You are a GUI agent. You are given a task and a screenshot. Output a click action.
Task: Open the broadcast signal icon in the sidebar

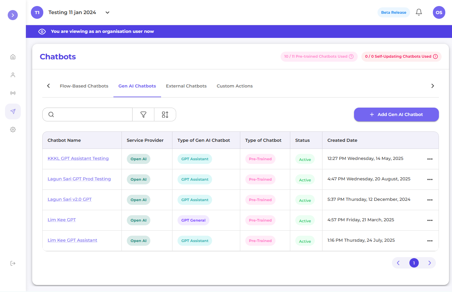click(x=13, y=93)
